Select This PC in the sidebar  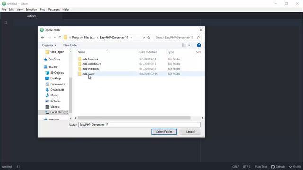[x=53, y=67]
